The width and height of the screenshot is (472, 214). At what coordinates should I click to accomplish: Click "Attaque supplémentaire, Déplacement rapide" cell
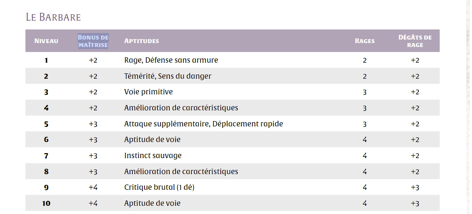203,124
